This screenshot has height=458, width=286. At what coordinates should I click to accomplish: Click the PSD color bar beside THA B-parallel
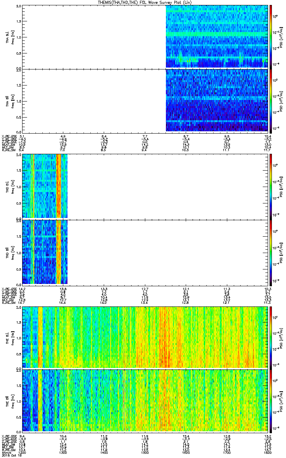(271, 101)
